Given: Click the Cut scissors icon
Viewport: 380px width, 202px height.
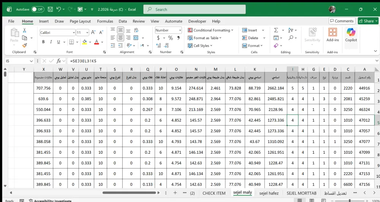Looking at the screenshot, I should tap(25, 30).
